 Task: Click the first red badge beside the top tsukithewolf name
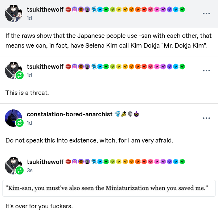click(68, 9)
